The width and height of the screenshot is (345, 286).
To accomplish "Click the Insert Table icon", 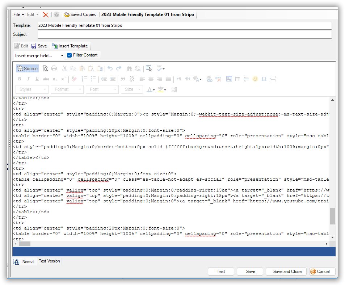I will pos(237,79).
